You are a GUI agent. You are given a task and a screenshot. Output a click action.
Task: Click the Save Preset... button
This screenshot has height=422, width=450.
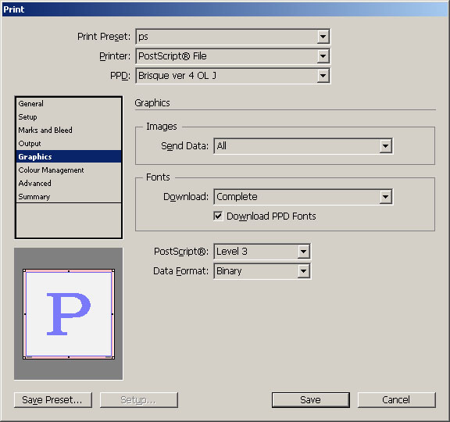[x=53, y=400]
